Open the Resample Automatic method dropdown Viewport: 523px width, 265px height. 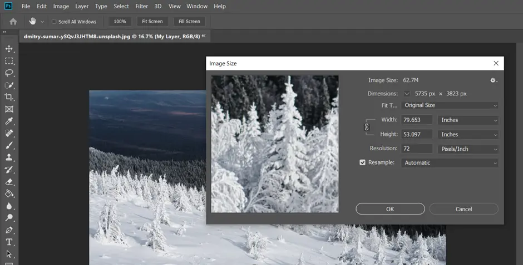450,163
